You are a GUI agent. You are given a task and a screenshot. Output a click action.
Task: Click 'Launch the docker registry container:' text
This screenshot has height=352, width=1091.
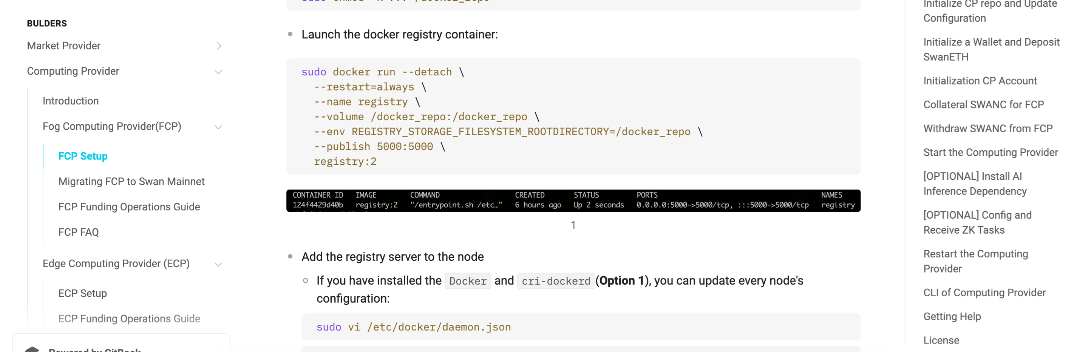tap(399, 35)
